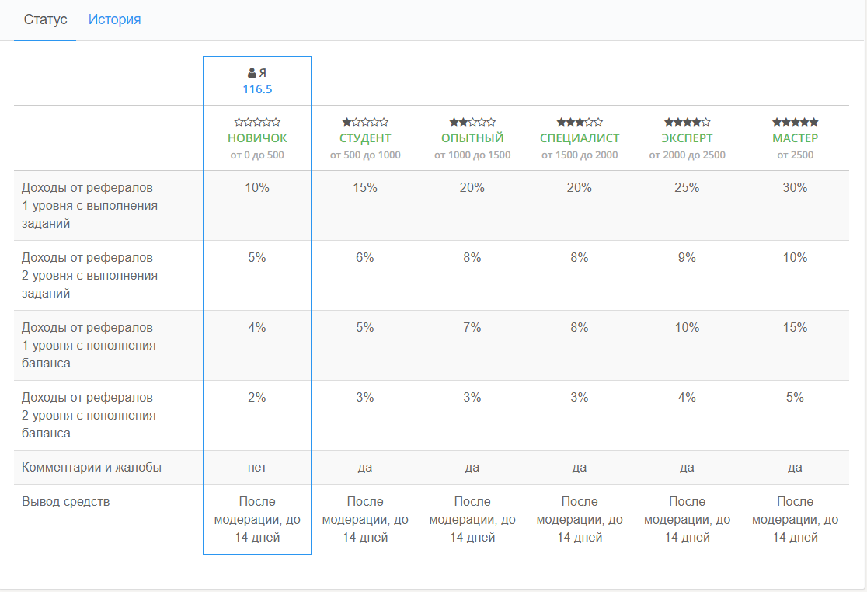Click the 'от 2500' range text
This screenshot has height=592, width=867.
tap(795, 155)
